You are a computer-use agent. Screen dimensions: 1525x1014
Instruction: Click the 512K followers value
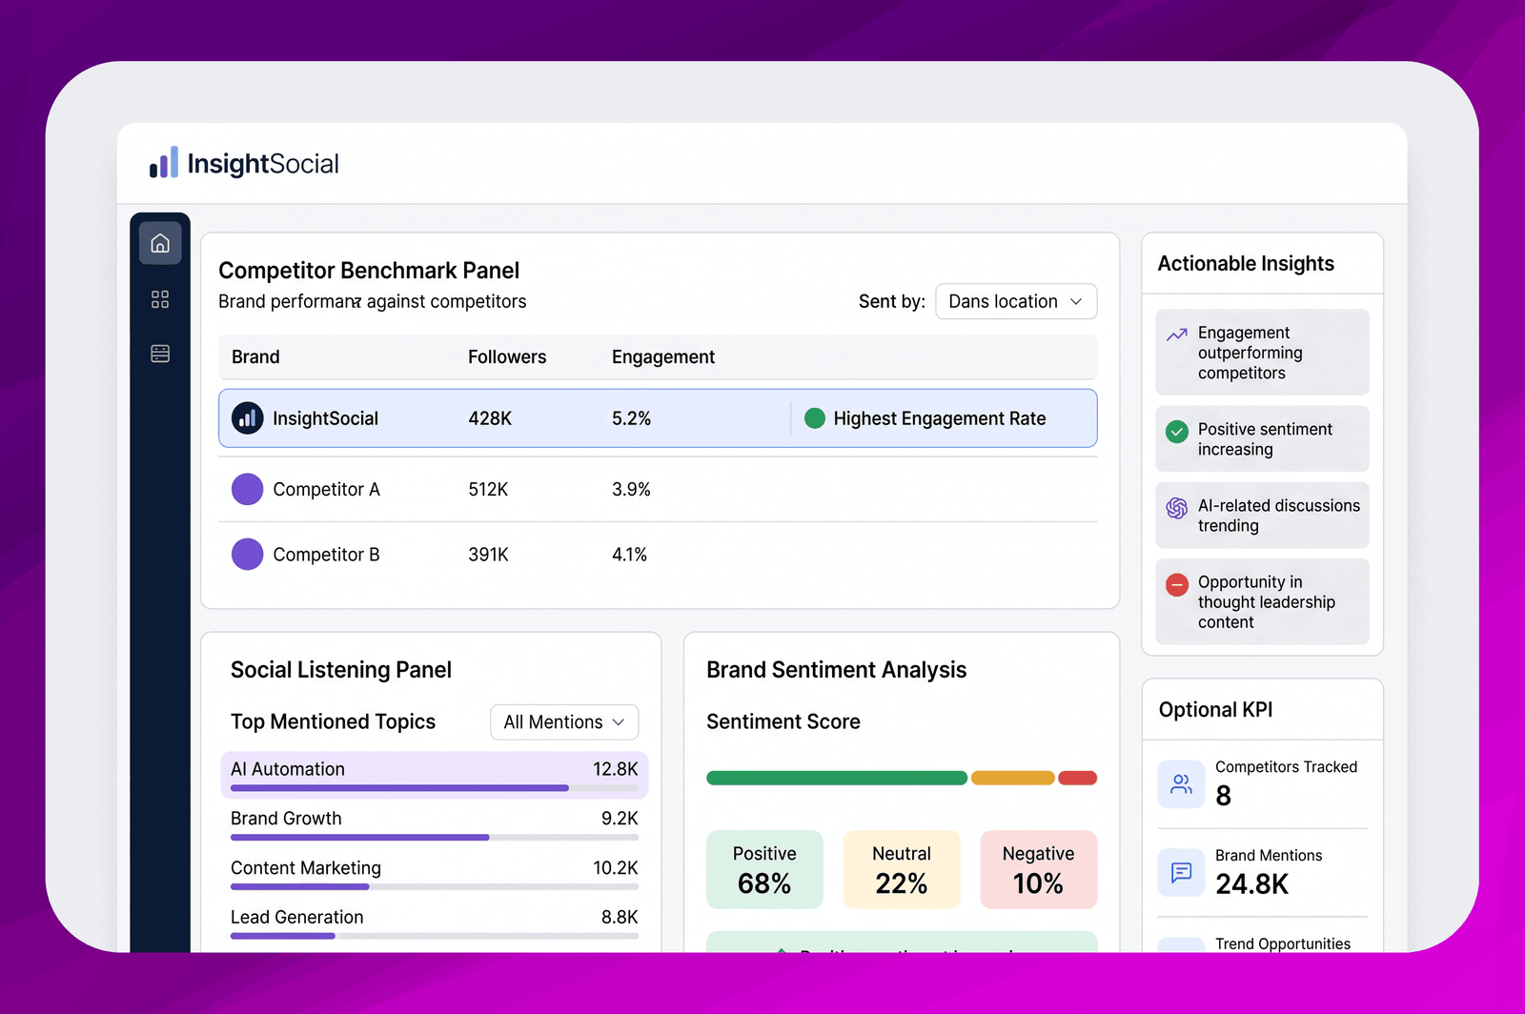click(488, 489)
